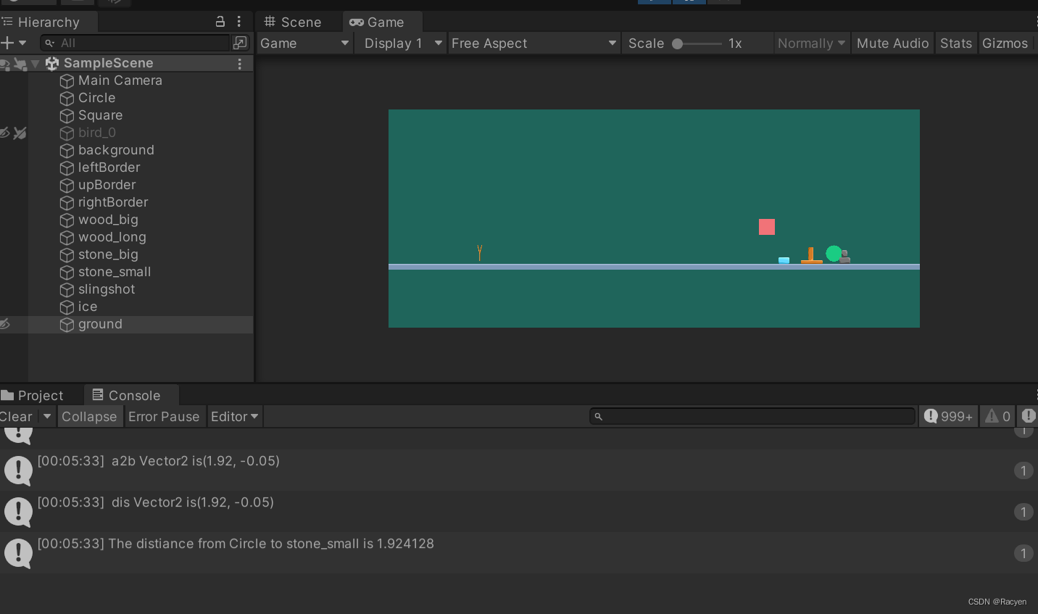
Task: Enable Error Pause in the Console
Action: [165, 416]
